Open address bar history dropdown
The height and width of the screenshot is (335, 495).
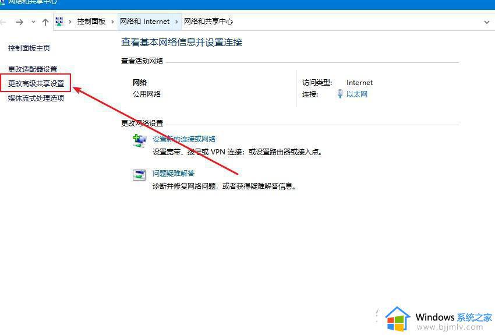click(x=486, y=22)
